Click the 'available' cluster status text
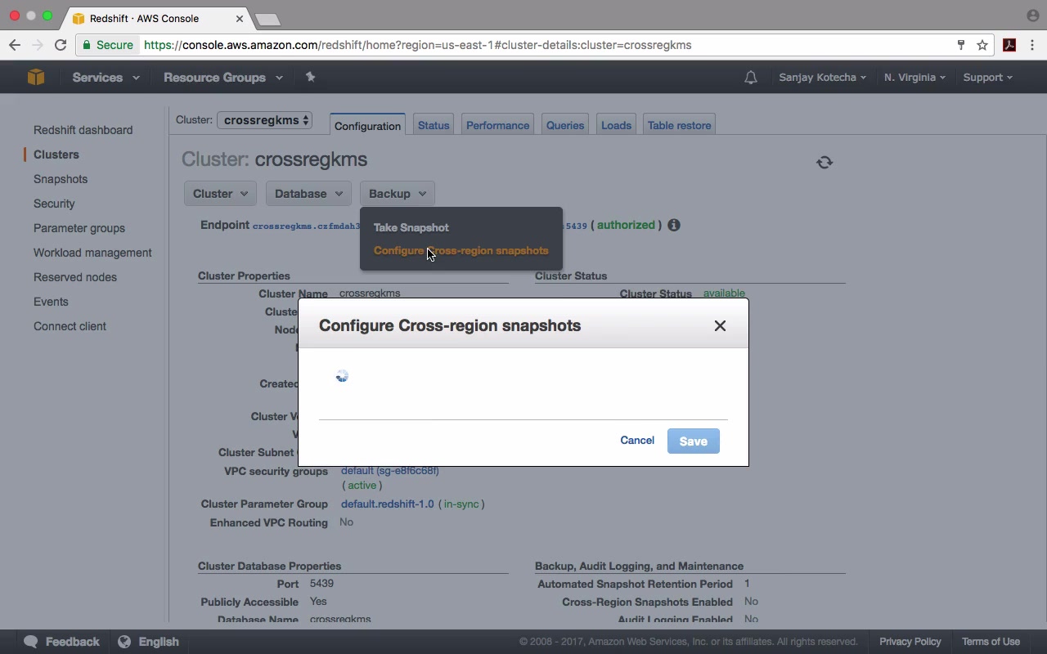 [x=724, y=293]
